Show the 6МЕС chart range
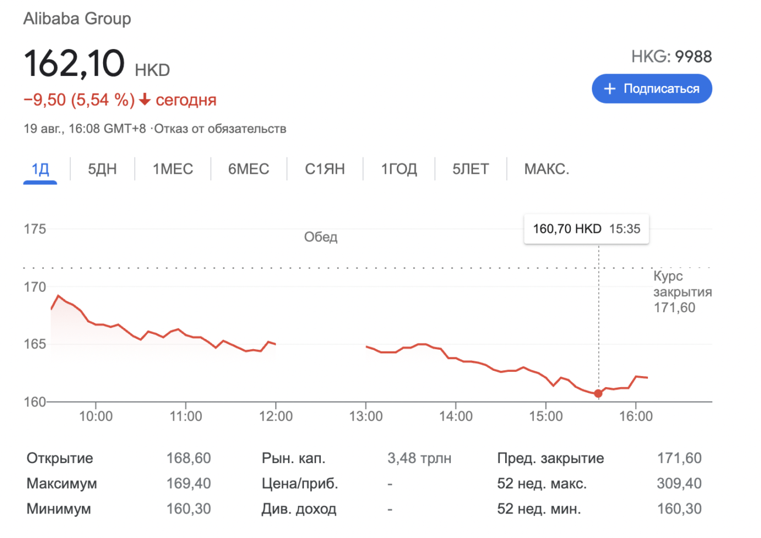 (x=249, y=170)
